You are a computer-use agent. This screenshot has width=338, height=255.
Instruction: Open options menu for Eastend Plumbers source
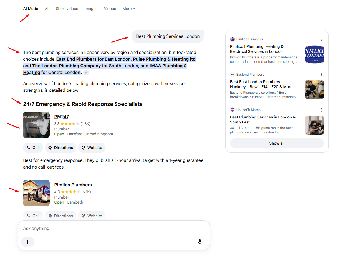[321, 75]
